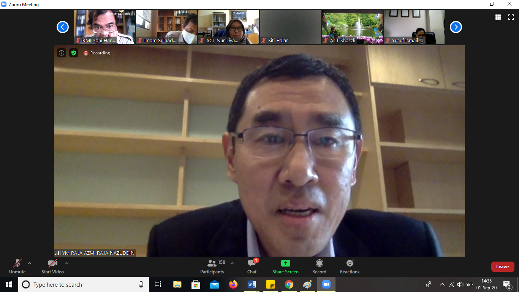
Task: Switch to gallery view grid icon
Action: click(x=498, y=17)
